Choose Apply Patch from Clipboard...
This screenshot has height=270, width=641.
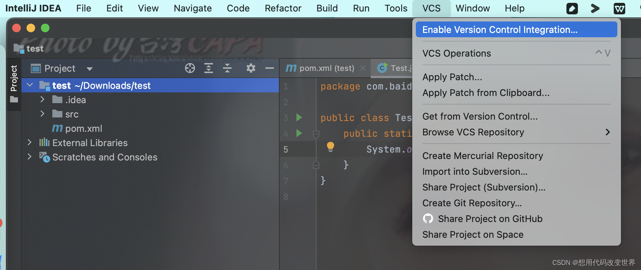(516, 93)
